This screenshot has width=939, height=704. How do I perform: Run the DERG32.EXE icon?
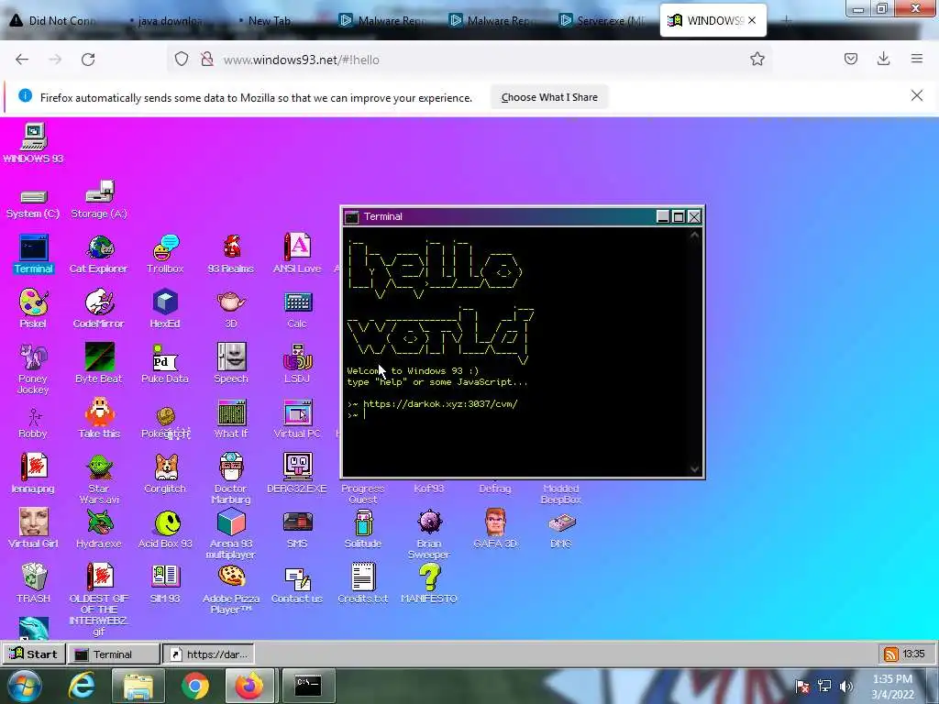pyautogui.click(x=297, y=474)
